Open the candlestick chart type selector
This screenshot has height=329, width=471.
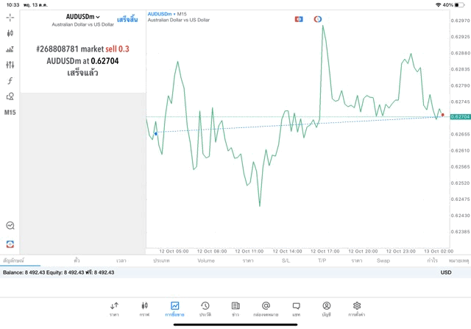(10, 33)
